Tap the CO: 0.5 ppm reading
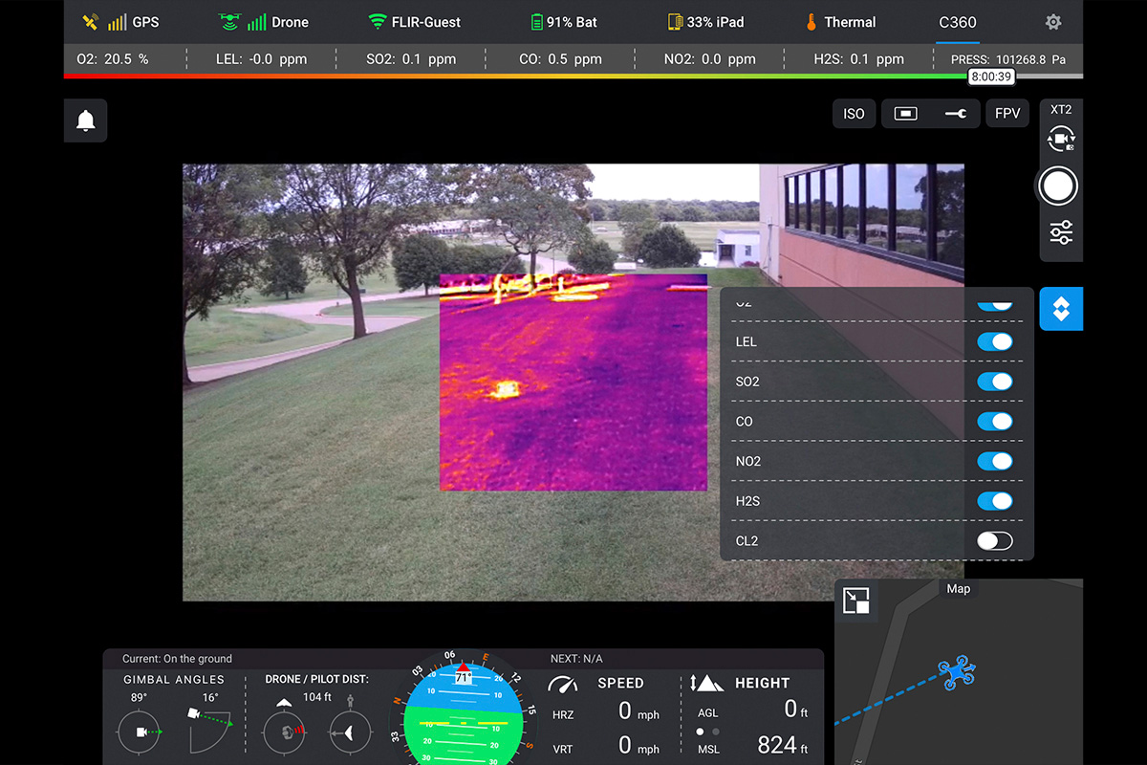 pos(561,59)
